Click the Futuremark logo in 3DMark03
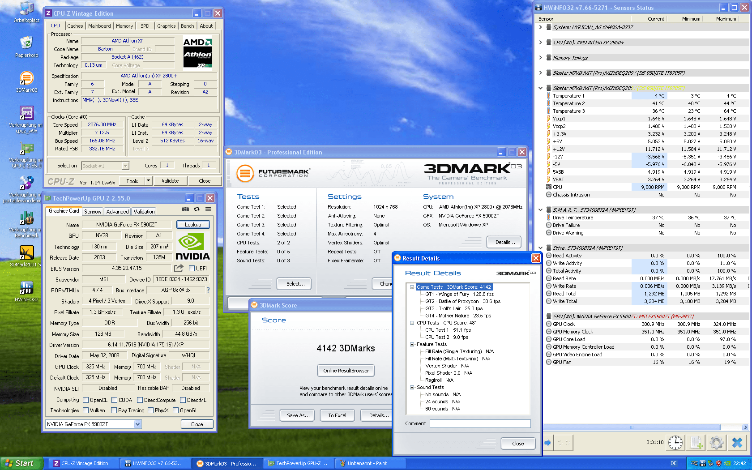The height and width of the screenshot is (470, 752). [x=273, y=173]
